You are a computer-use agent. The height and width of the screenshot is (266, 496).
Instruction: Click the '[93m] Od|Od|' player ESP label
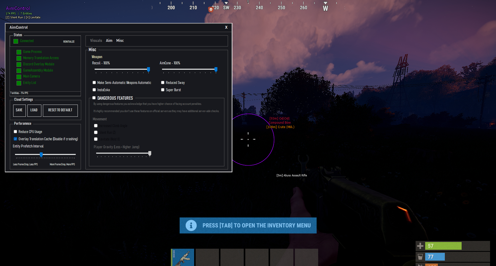click(280, 119)
